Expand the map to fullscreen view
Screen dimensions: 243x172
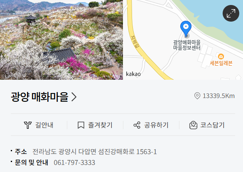coord(231,13)
